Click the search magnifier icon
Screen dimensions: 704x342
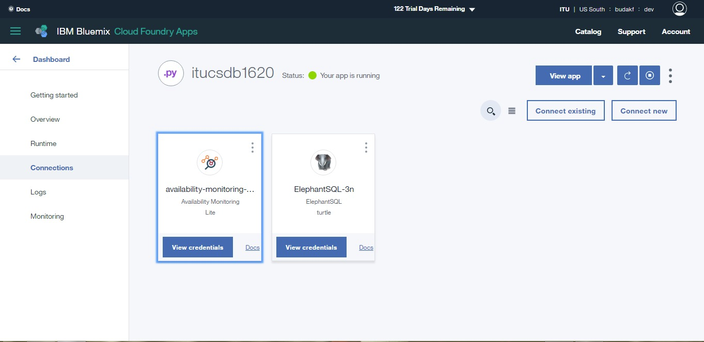click(x=491, y=110)
